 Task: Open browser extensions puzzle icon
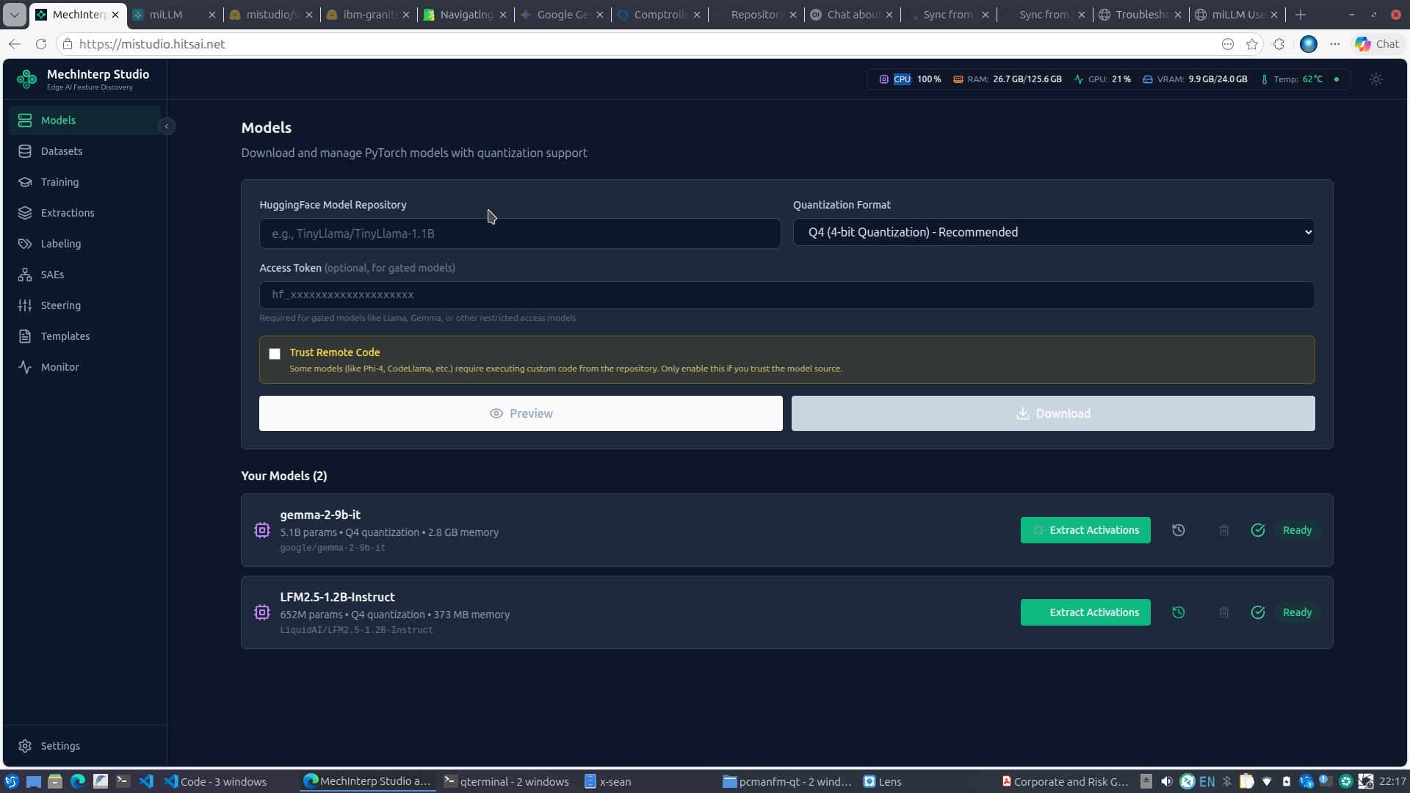(1279, 44)
